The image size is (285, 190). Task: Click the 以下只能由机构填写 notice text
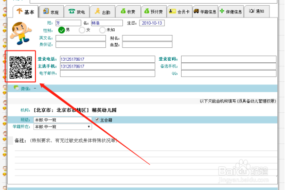click(238, 101)
